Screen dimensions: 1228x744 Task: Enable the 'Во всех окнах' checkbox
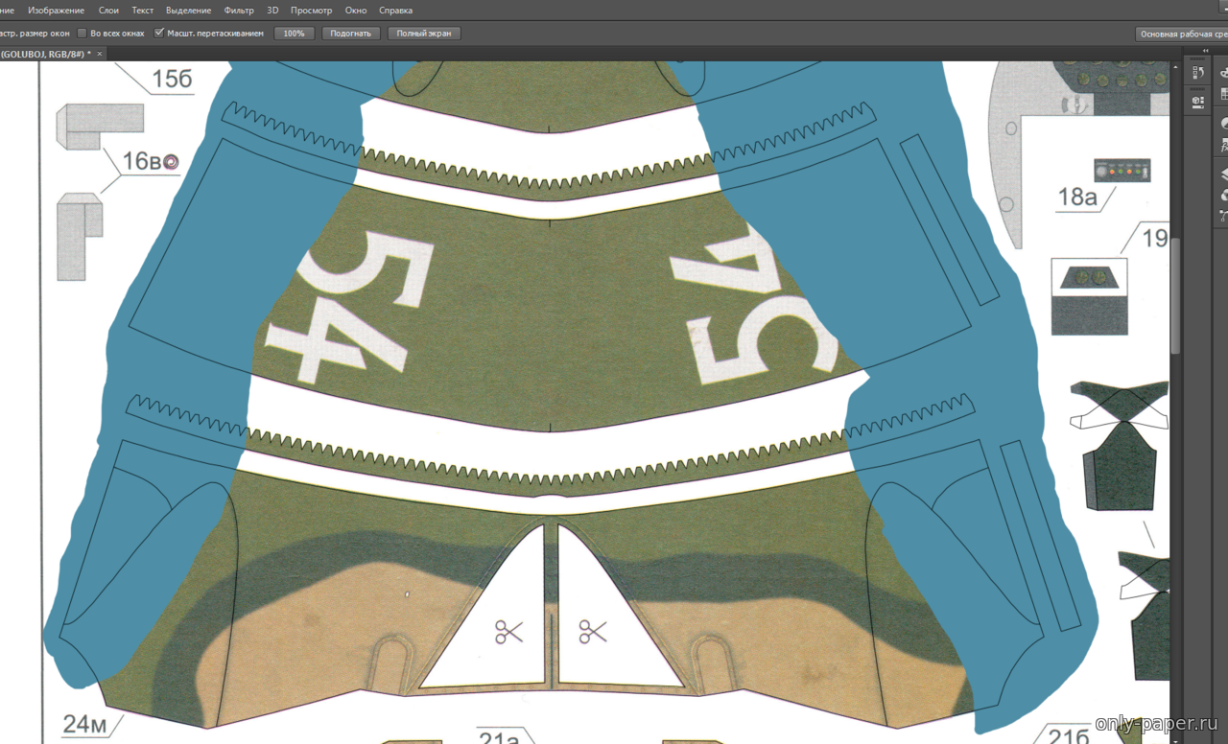[83, 33]
